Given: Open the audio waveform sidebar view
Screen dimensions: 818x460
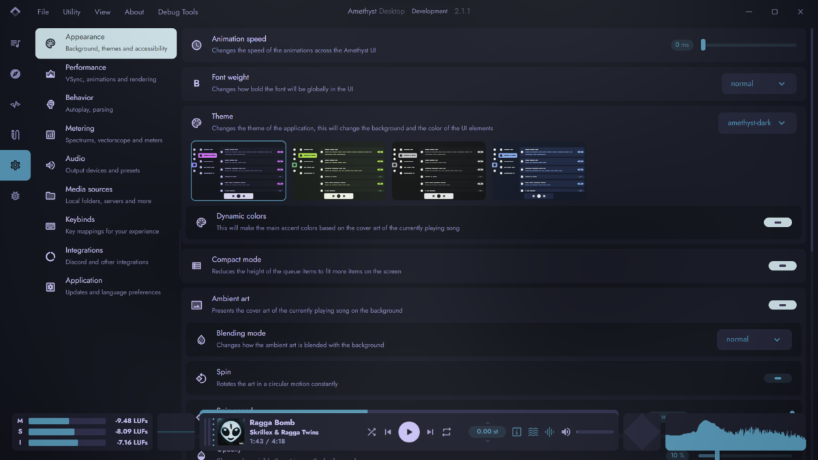Looking at the screenshot, I should click(x=15, y=104).
